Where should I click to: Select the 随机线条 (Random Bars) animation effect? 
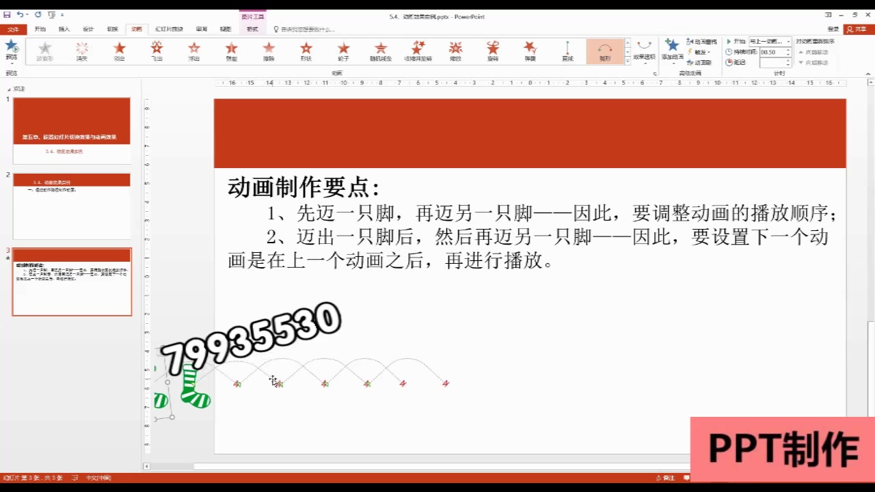[381, 51]
